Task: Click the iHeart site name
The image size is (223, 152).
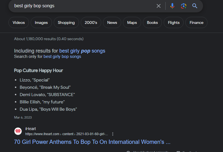Action: click(31, 129)
